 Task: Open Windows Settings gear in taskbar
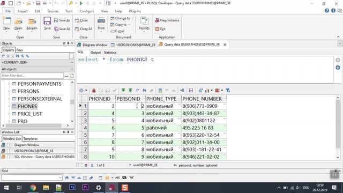pos(99,188)
